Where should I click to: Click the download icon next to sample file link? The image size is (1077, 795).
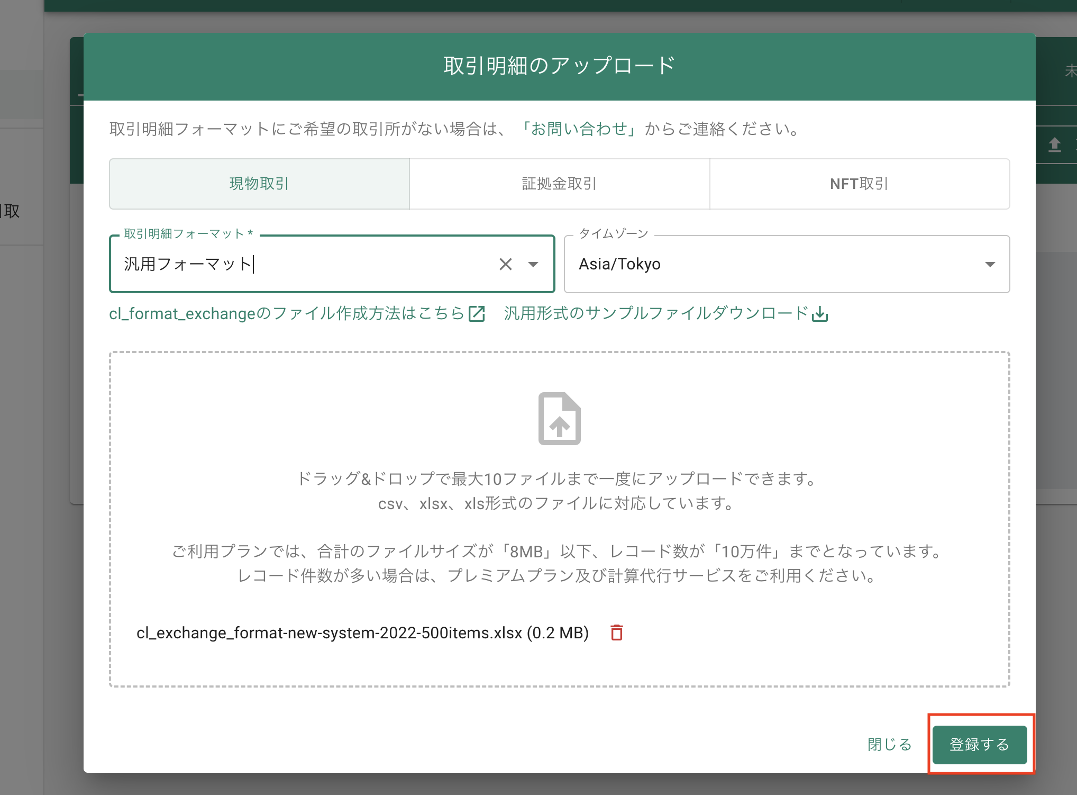pos(820,314)
